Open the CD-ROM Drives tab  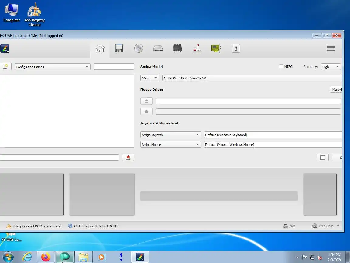click(139, 48)
